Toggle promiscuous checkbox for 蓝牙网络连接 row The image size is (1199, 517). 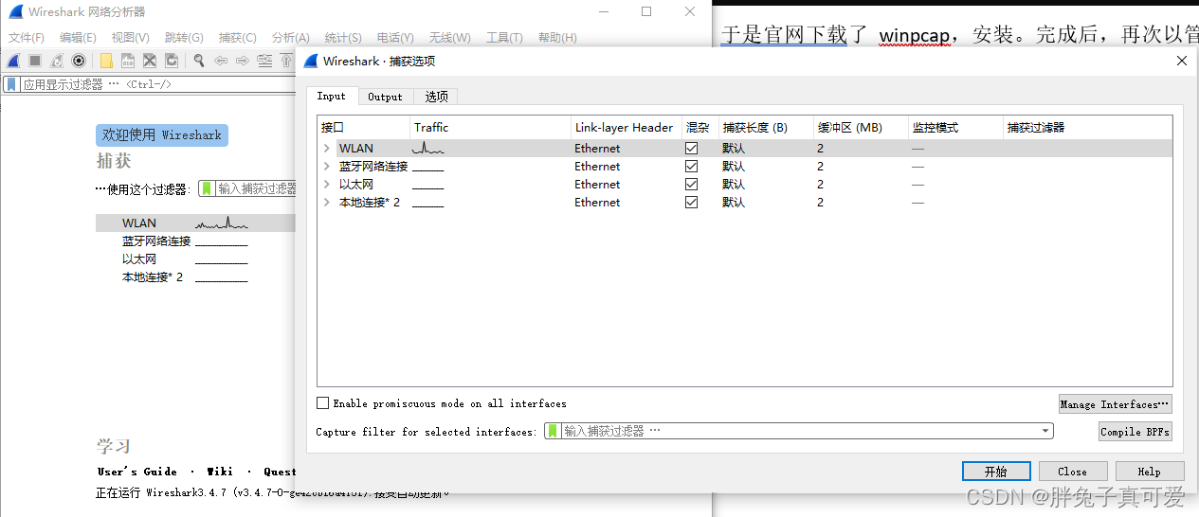click(x=691, y=167)
